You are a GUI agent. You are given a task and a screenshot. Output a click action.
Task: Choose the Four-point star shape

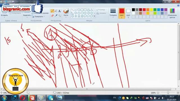click(x=76, y=16)
